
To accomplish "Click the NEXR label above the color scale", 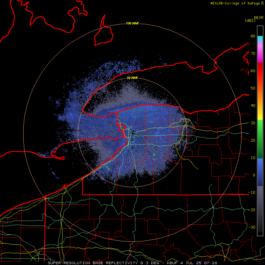I will coord(259,18).
